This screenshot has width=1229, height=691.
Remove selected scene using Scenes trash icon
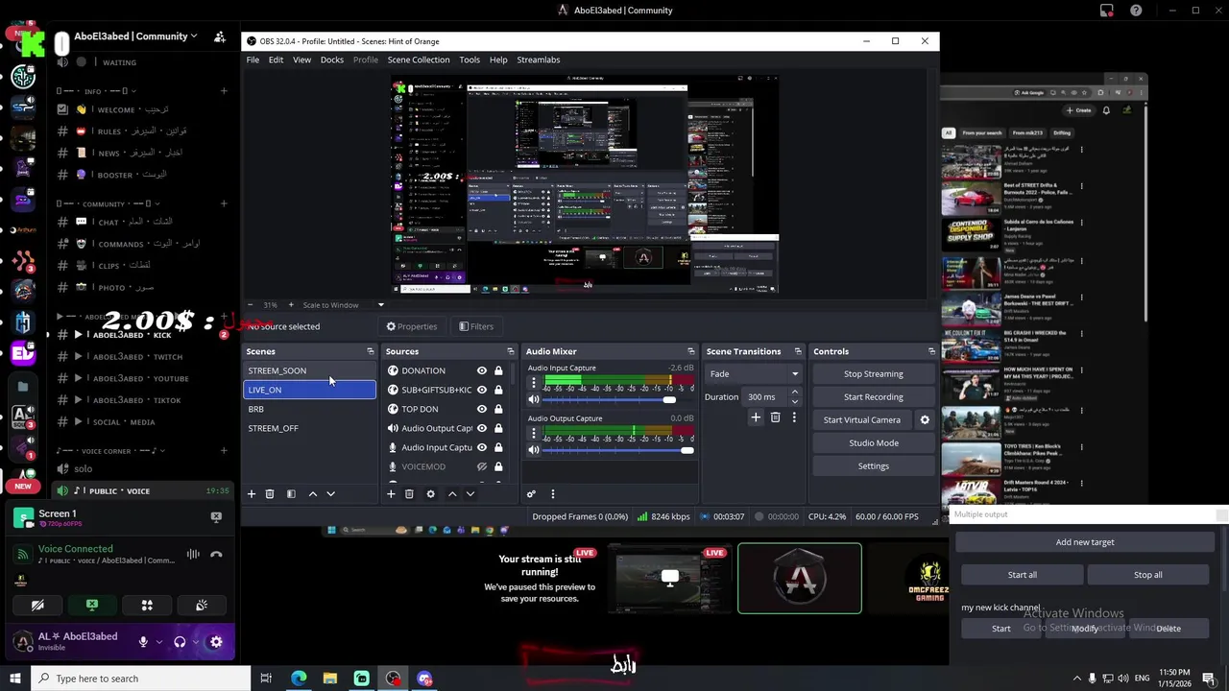pyautogui.click(x=270, y=493)
